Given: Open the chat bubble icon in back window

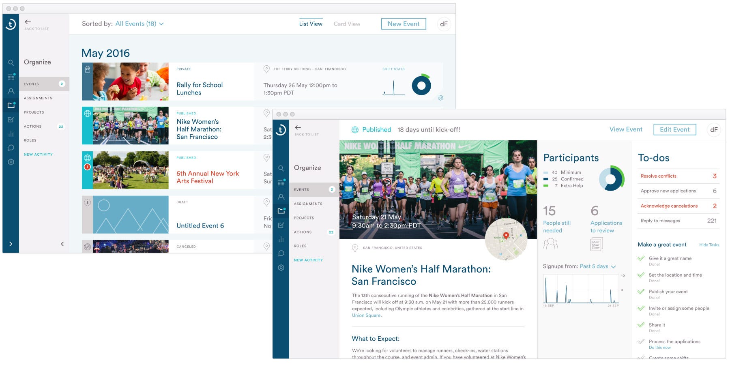Looking at the screenshot, I should [x=11, y=148].
